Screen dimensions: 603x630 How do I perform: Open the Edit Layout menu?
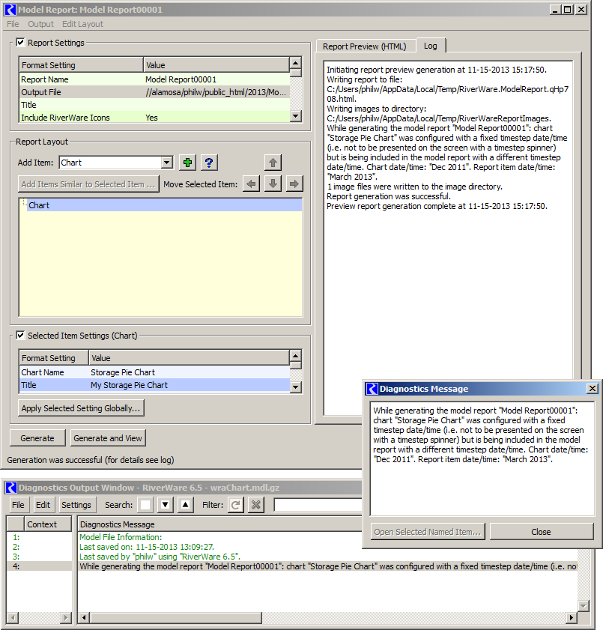point(82,24)
